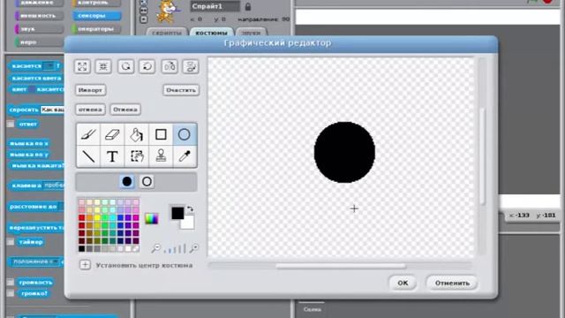The width and height of the screenshot is (565, 318).
Task: Select the Stamp tool
Action: (161, 156)
